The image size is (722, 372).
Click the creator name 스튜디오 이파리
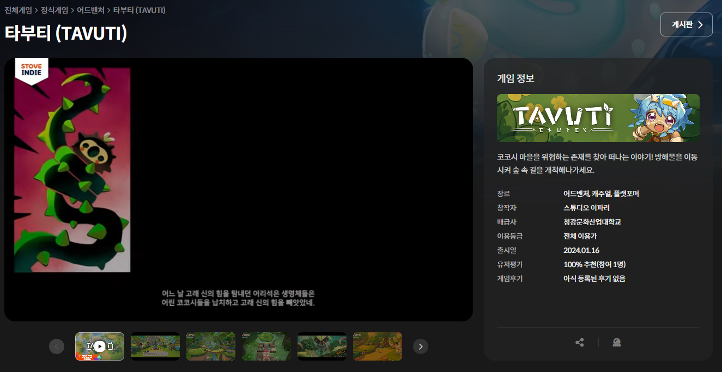586,208
